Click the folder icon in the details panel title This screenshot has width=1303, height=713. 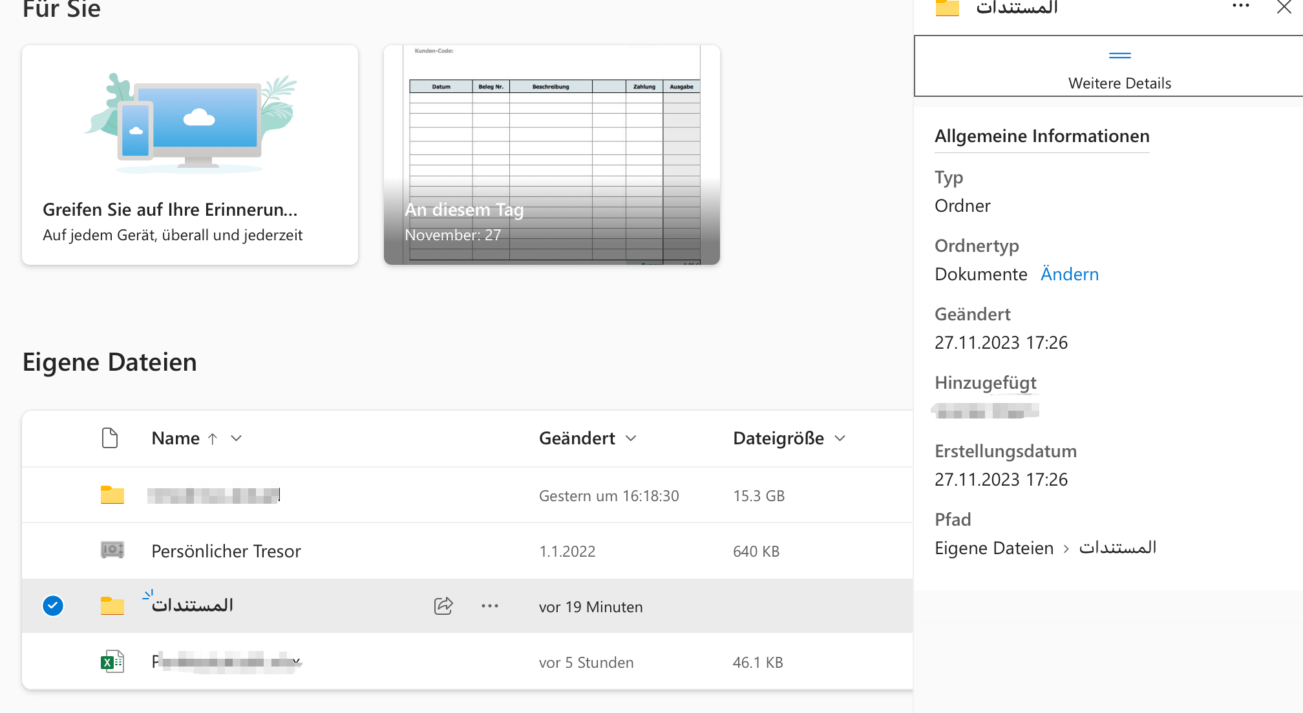(x=948, y=8)
